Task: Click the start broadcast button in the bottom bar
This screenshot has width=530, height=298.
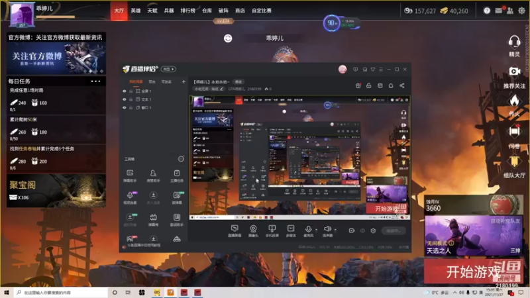Action: click(394, 230)
